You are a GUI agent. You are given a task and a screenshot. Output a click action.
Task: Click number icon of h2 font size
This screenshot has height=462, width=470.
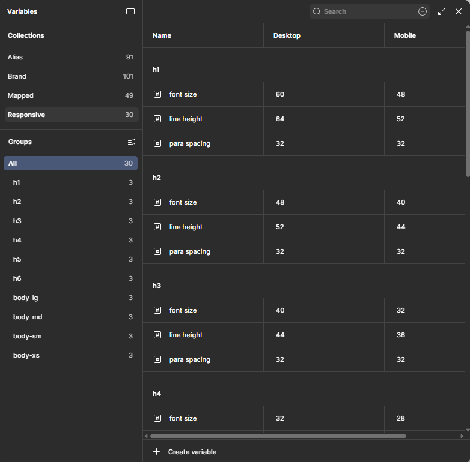157,202
